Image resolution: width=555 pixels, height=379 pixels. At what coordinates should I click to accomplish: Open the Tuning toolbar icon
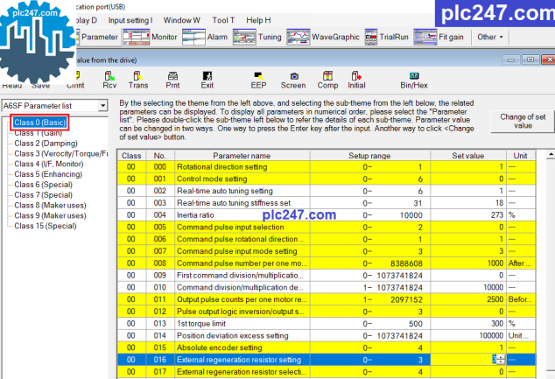coord(257,37)
